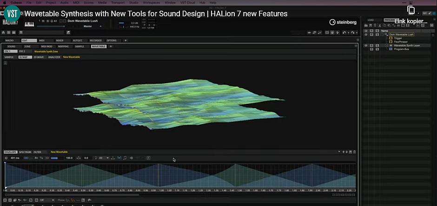Click the Apple menu logo
Image resolution: width=437 pixels, height=206 pixels.
4,2
